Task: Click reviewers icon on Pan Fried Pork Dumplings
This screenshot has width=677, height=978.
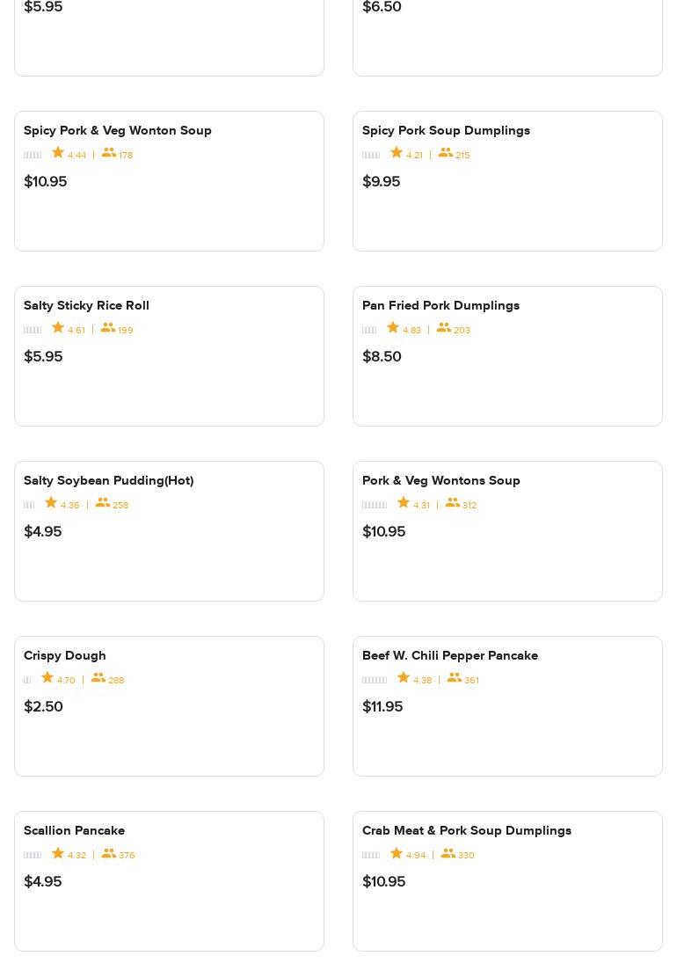Action: click(444, 328)
